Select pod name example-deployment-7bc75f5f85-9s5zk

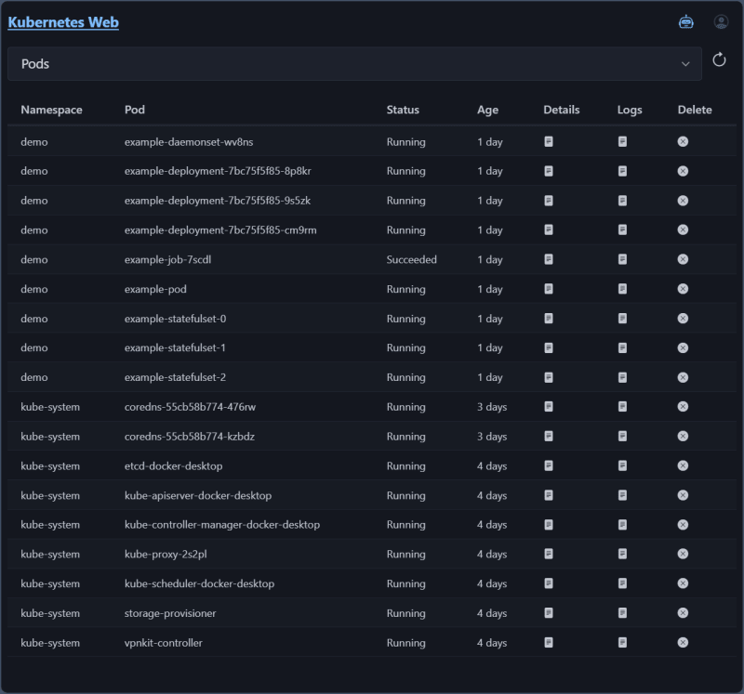pos(218,201)
